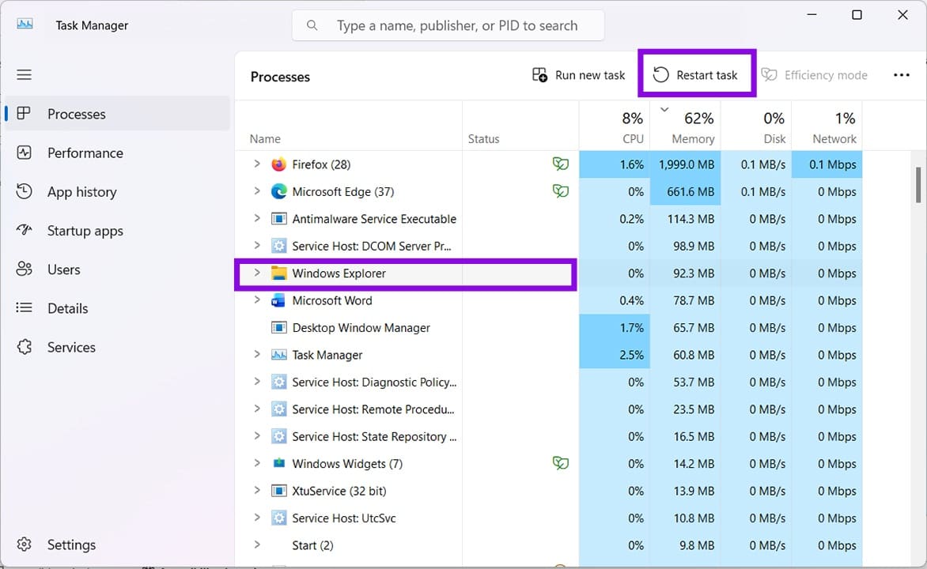Viewport: 927px width, 569px height.
Task: Expand the Start (2) process group
Action: click(x=256, y=545)
